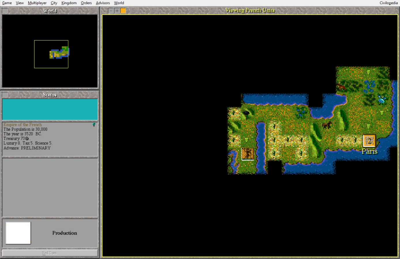Viewport: 400px width, 259px height.
Task: Click the teal bar in the Status panel
Action: pyautogui.click(x=50, y=109)
